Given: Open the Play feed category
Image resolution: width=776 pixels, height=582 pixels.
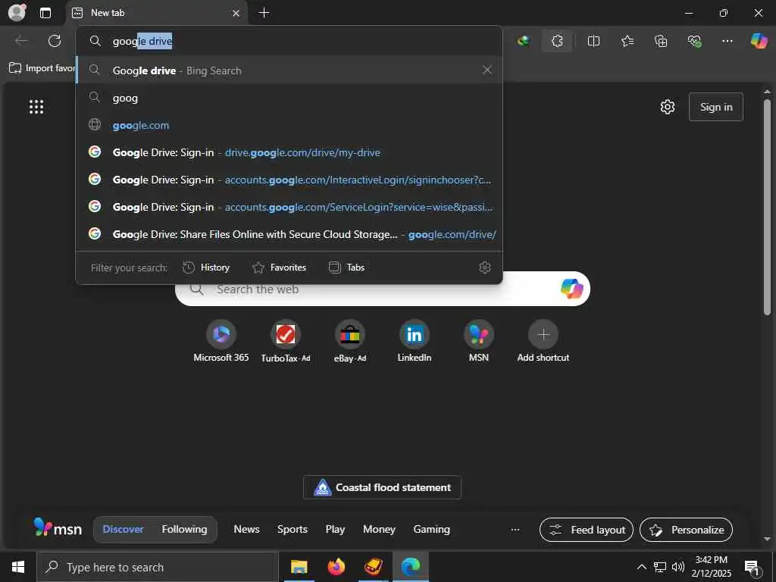Looking at the screenshot, I should [335, 529].
